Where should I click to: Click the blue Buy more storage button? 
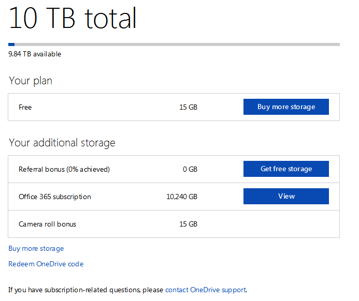point(286,107)
